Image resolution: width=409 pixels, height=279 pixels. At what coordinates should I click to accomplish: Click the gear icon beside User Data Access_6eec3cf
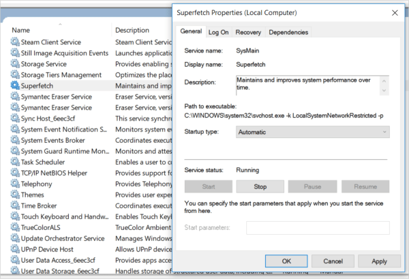coord(15,260)
